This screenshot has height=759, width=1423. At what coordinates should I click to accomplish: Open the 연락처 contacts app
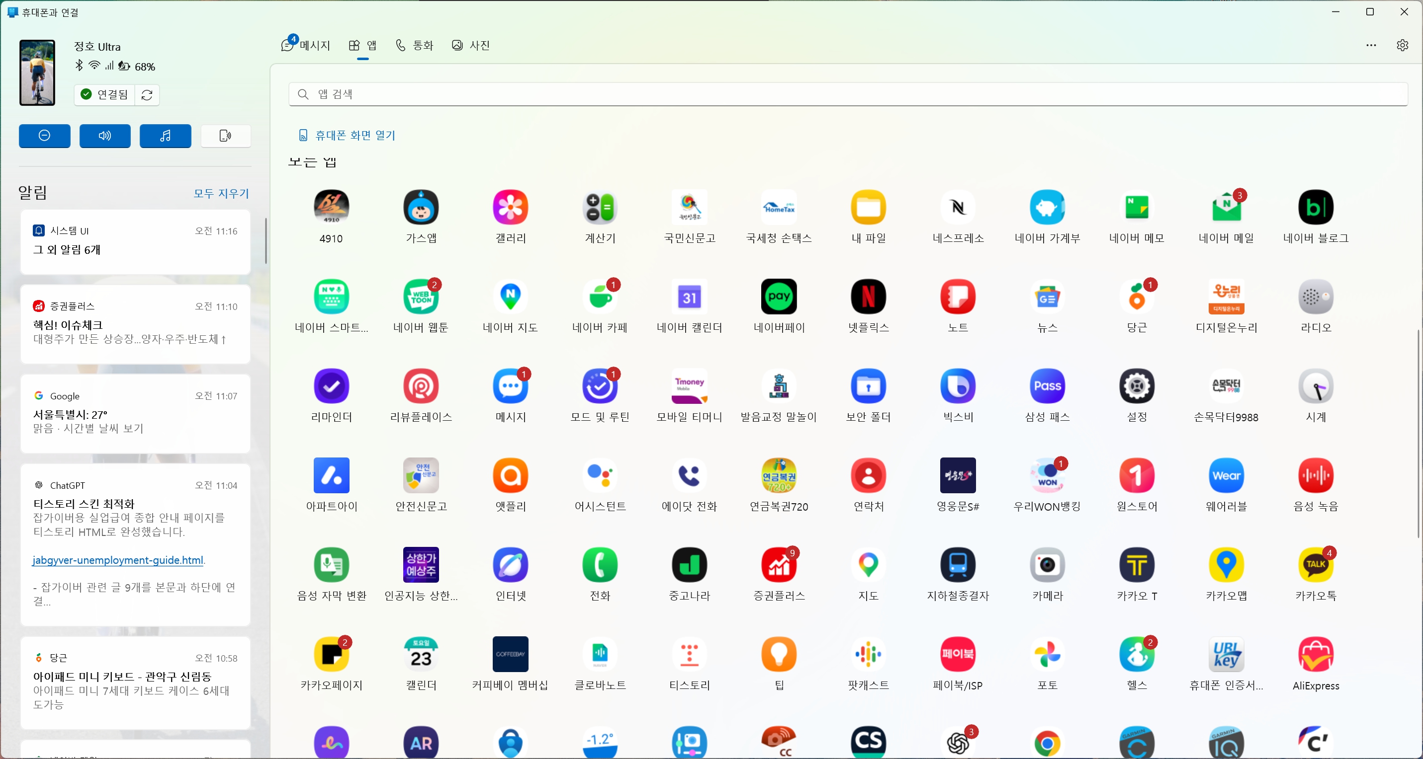[x=869, y=476]
